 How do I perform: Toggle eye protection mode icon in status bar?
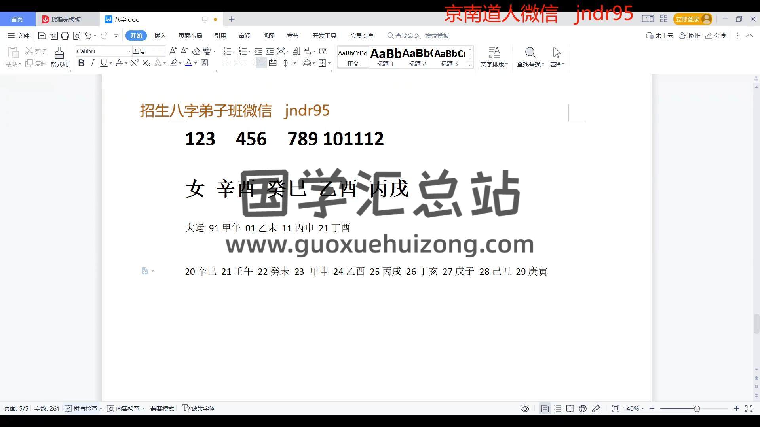[x=525, y=408]
